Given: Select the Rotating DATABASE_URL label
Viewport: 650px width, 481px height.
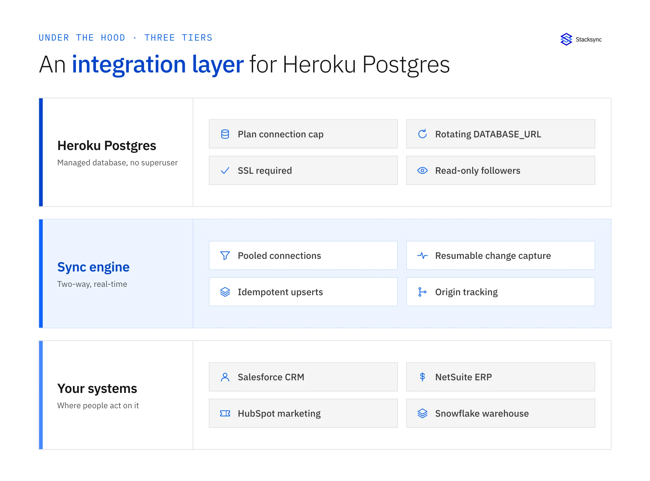Looking at the screenshot, I should tap(488, 134).
